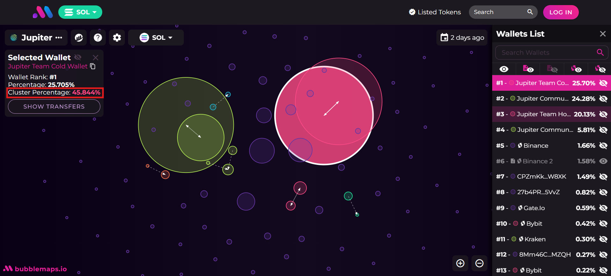Toggle visibility of #10 Bybit
Viewport: 611px width, 276px height.
(x=603, y=223)
